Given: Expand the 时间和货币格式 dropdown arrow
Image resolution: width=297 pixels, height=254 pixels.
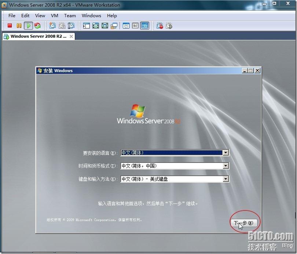Looking at the screenshot, I should 225,166.
